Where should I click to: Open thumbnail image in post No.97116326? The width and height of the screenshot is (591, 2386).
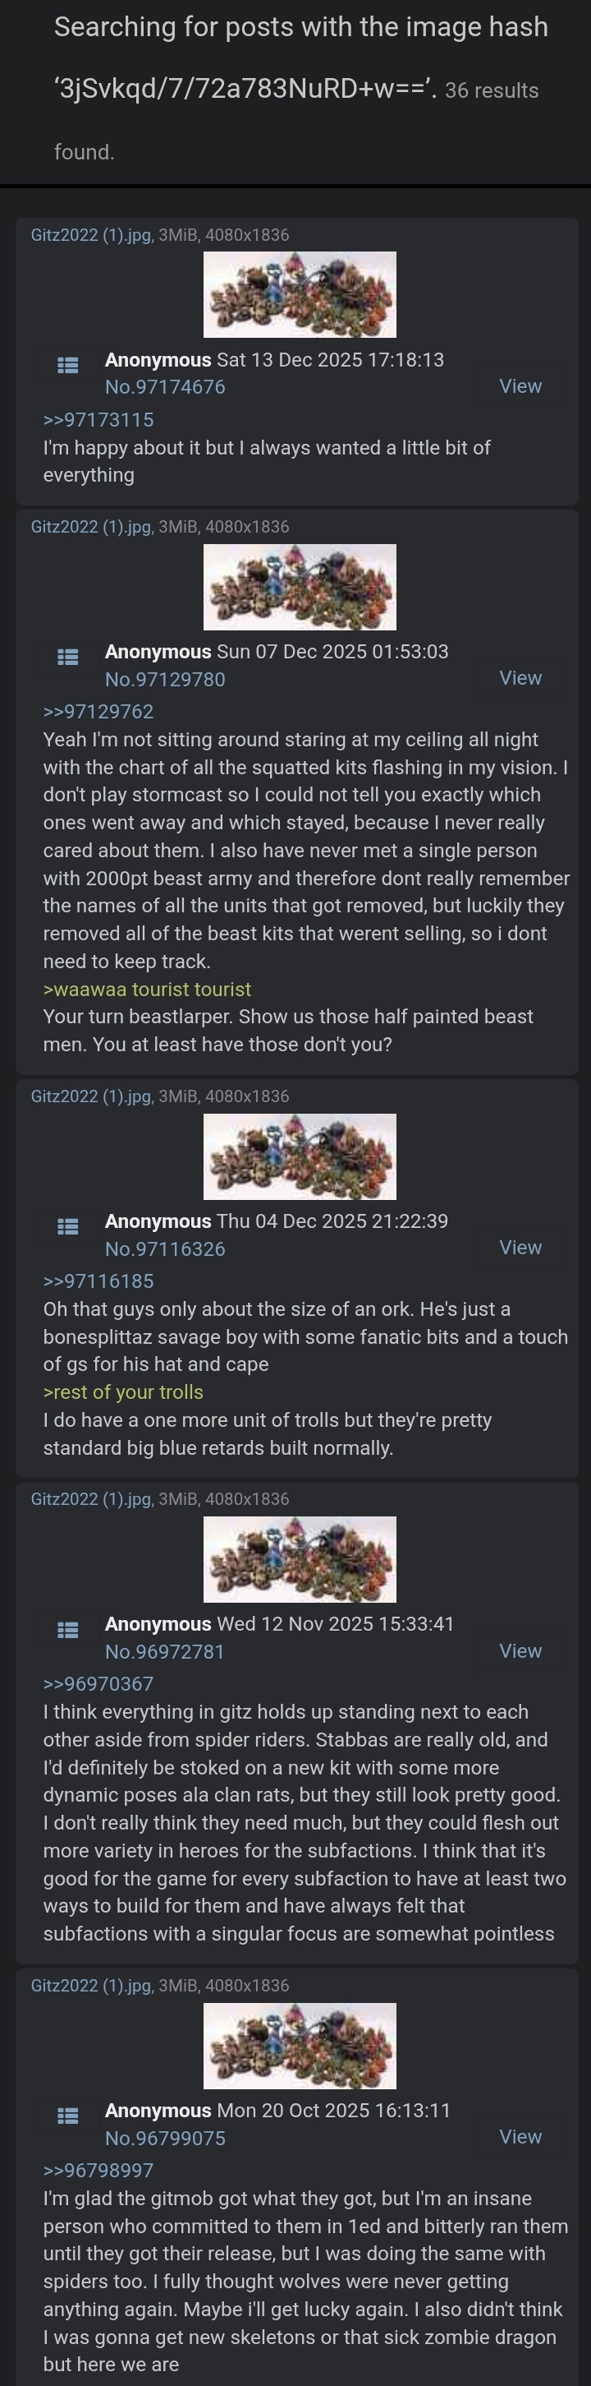coord(300,1156)
